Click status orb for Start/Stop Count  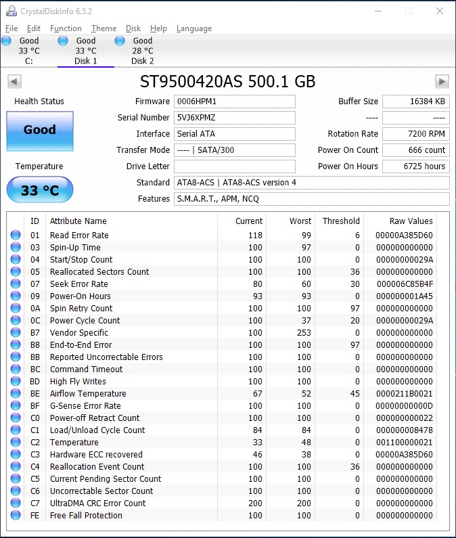(16, 259)
